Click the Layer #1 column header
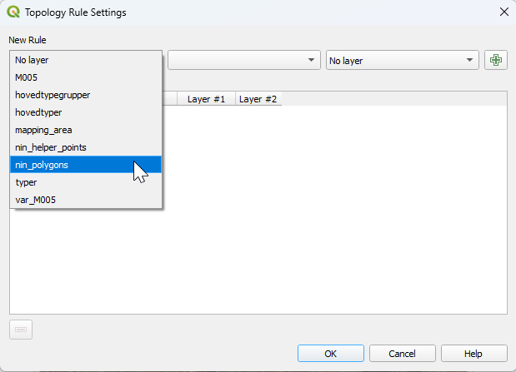Image resolution: width=516 pixels, height=372 pixels. (x=206, y=99)
